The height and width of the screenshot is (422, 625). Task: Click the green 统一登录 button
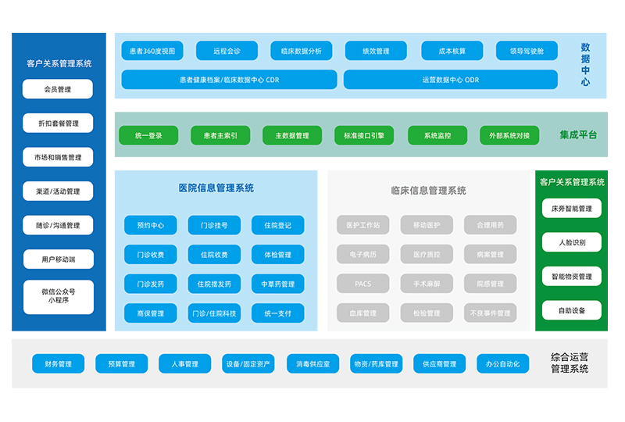click(148, 135)
